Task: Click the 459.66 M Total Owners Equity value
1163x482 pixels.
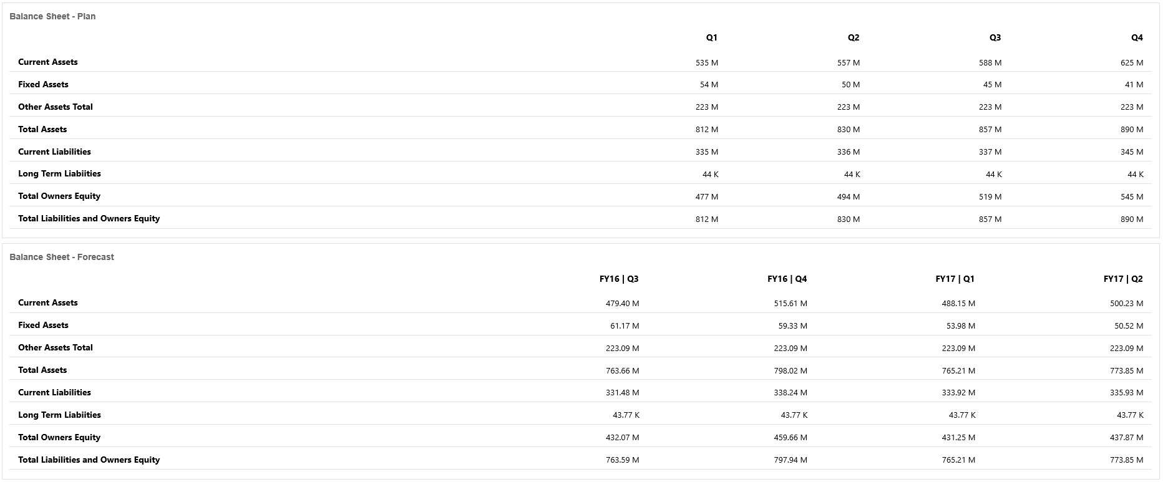Action: point(791,438)
